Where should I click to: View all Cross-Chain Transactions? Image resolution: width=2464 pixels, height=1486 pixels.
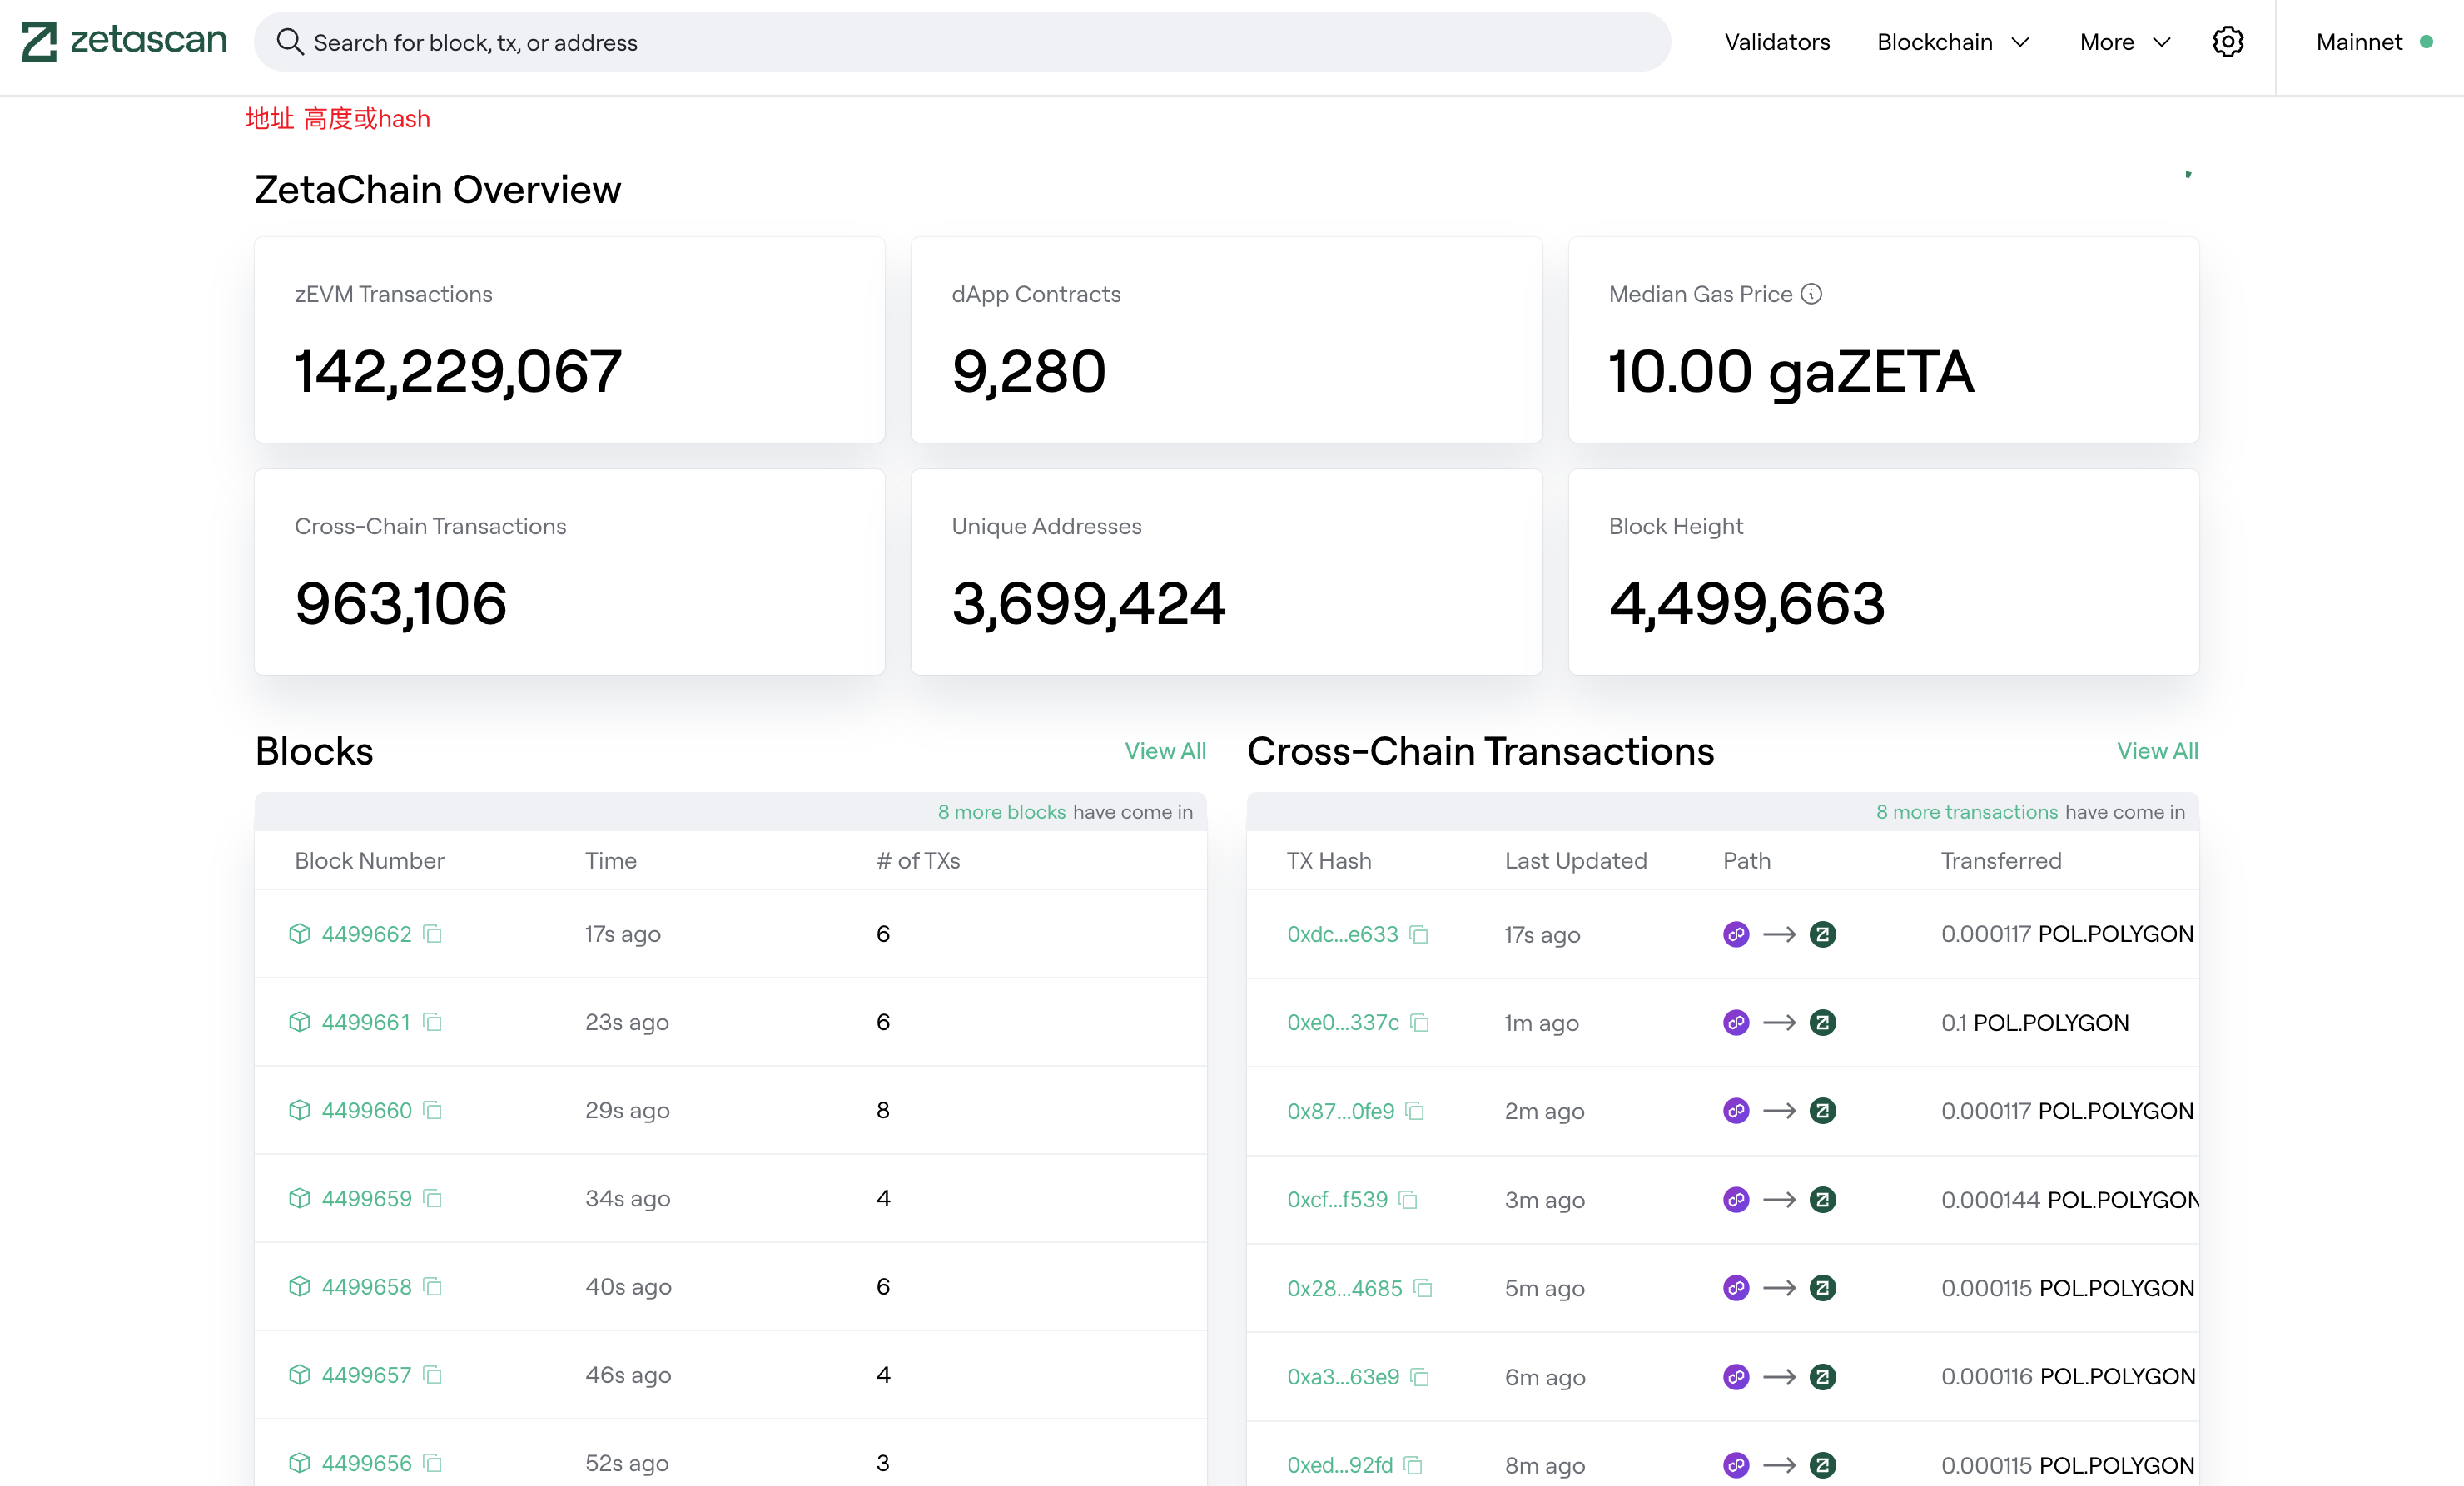2156,750
